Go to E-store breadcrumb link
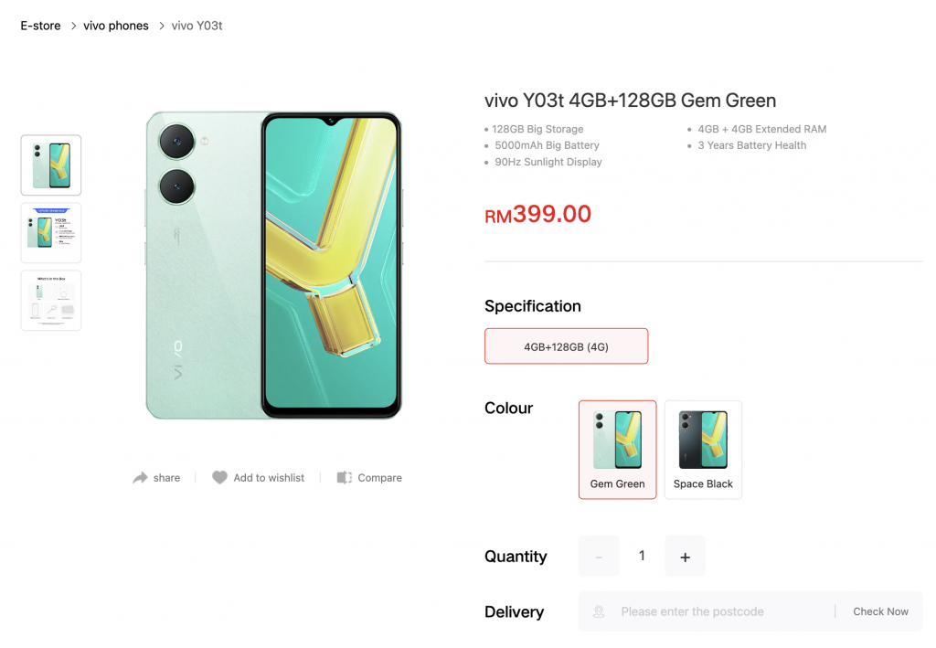This screenshot has width=936, height=648. [x=40, y=26]
